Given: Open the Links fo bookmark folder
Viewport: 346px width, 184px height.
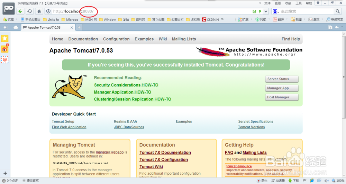Looking at the screenshot, I should pyautogui.click(x=51, y=19).
